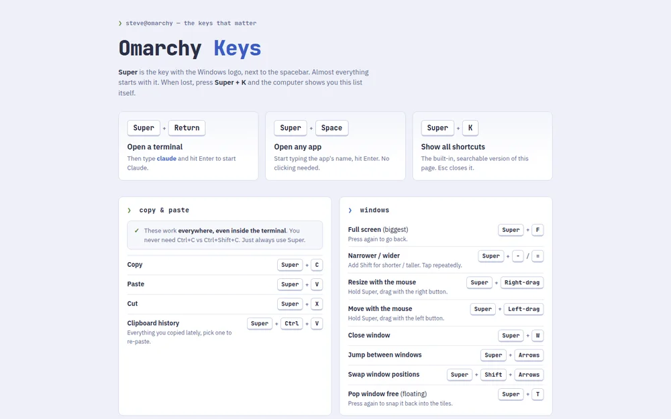Click the "windows" section title
The height and width of the screenshot is (419, 671).
[x=374, y=211]
